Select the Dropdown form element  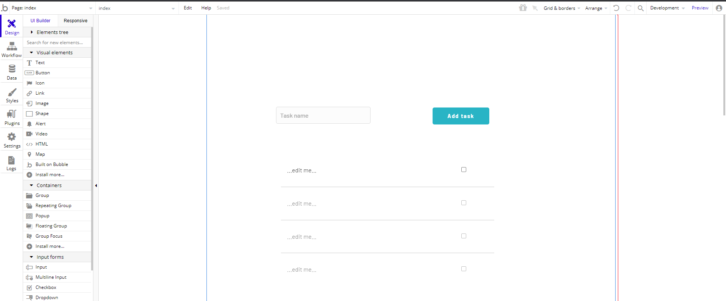[57, 298]
